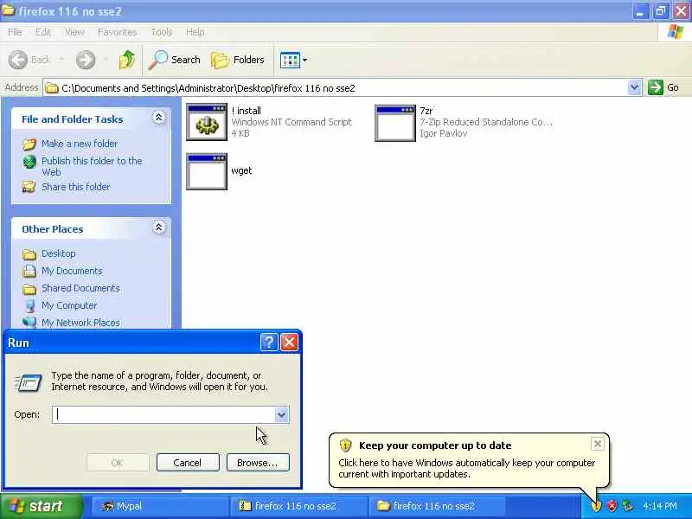692x519 pixels.
Task: Click the My Computer icon in Other Places
Action: (x=29, y=305)
